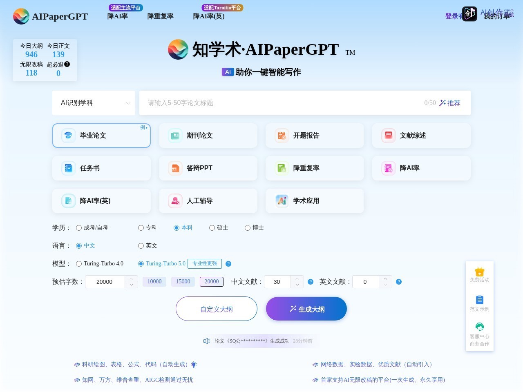The width and height of the screenshot is (523, 392).
Task: Open 降重复率 nav menu item
Action: point(161,16)
